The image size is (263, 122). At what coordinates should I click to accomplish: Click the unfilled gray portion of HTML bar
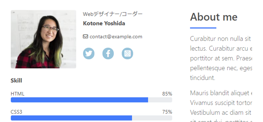(x=160, y=100)
